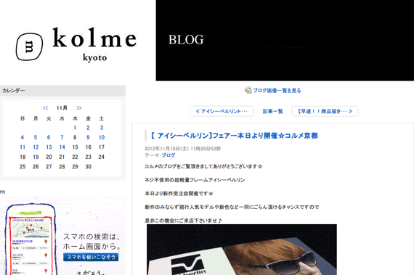Open post title アイシーベルリン フェアー本日より開催

click(x=234, y=136)
